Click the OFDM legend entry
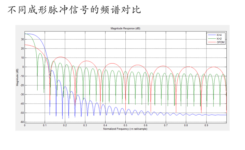245x150 pixels. [220, 42]
